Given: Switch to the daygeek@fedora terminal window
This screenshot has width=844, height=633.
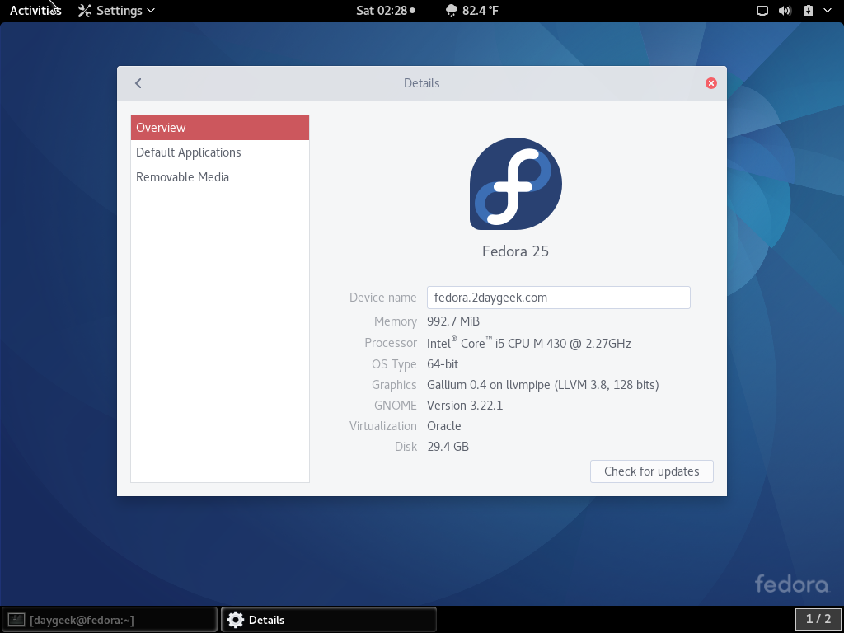Looking at the screenshot, I should point(110,620).
